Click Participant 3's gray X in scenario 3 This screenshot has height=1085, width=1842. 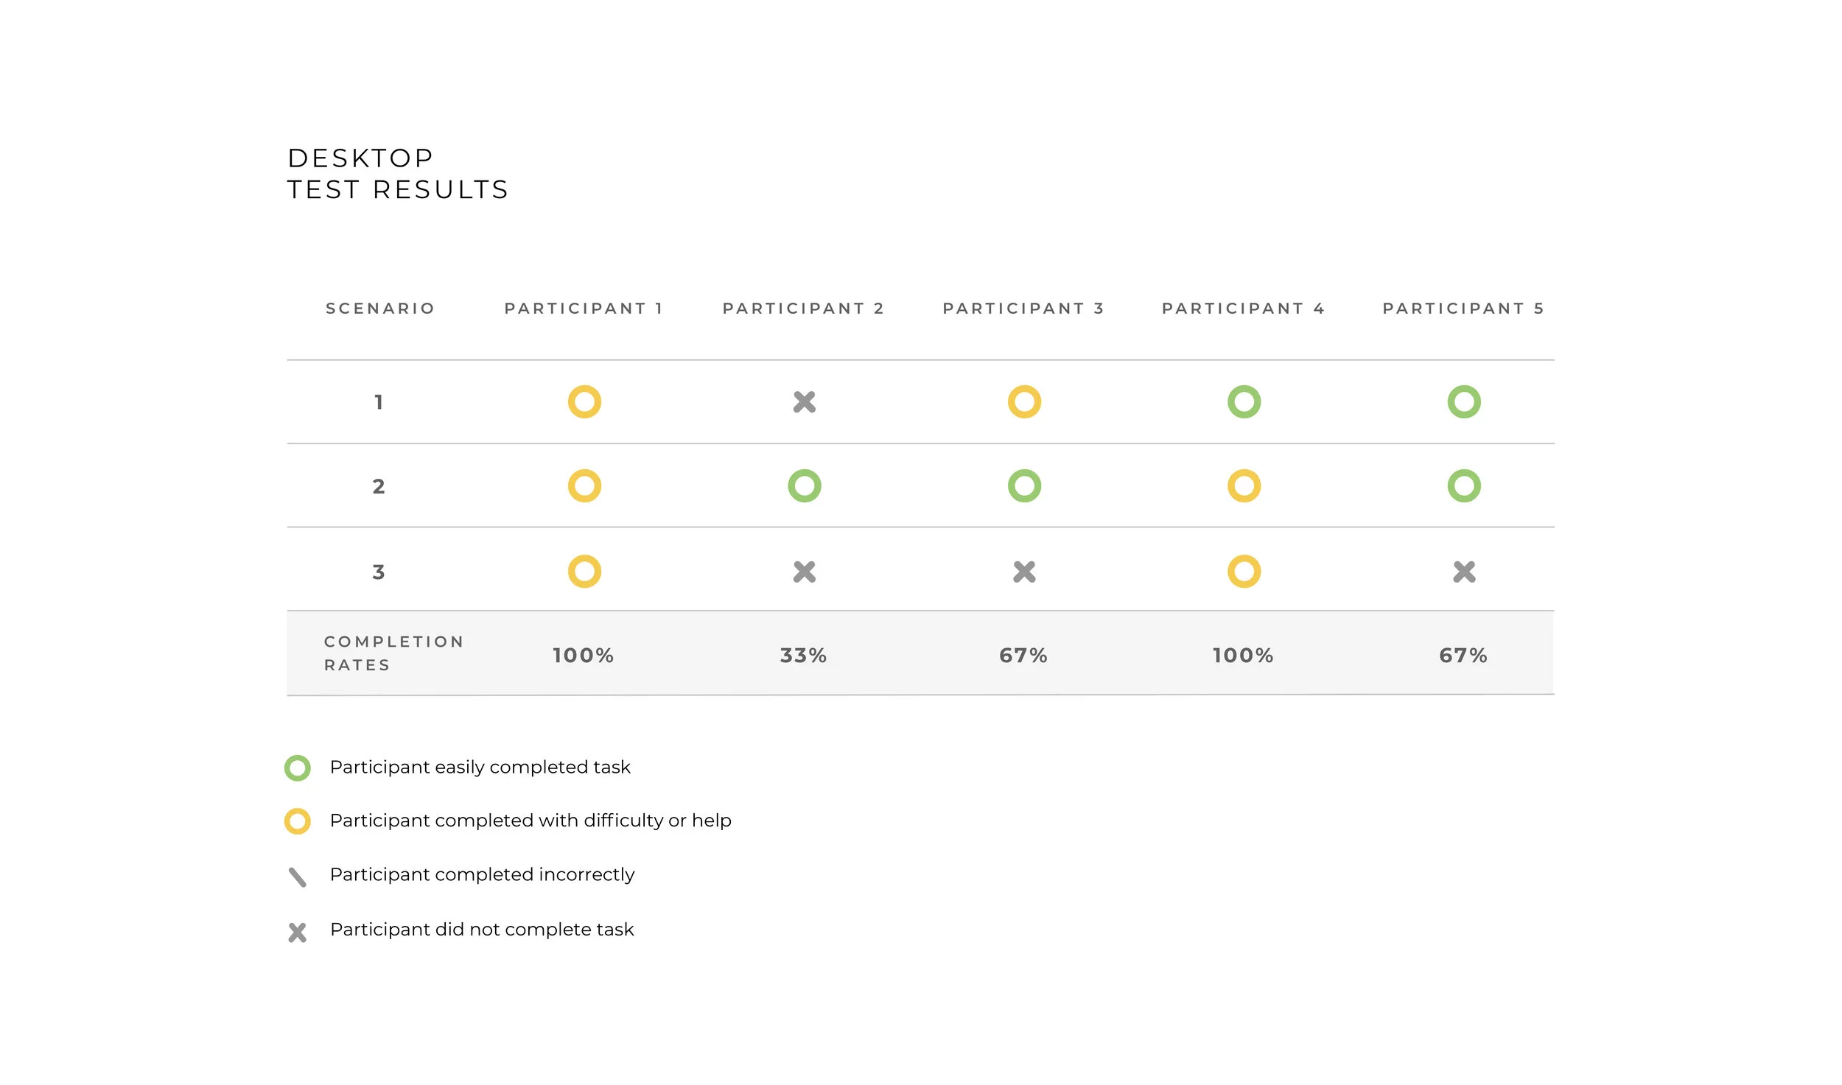(x=1024, y=572)
